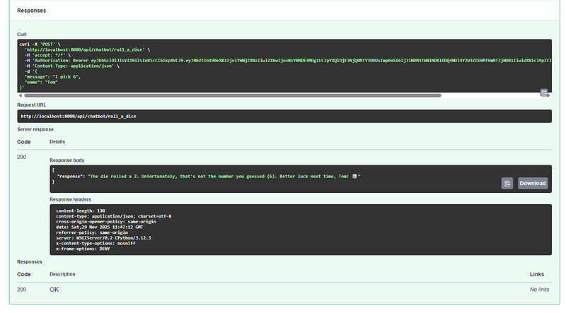The height and width of the screenshot is (313, 566).
Task: Copy the curl command to clipboard
Action: pyautogui.click(x=544, y=93)
